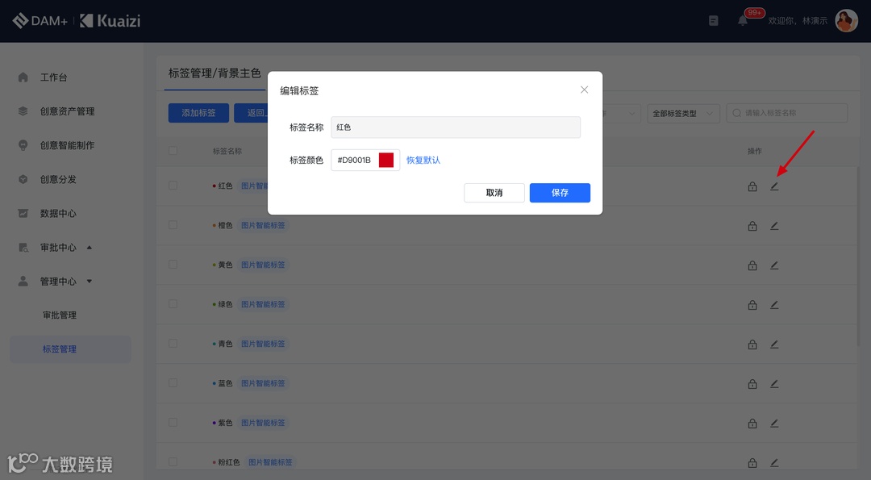Click the lock icon in 黄色 row
The width and height of the screenshot is (871, 480).
(x=752, y=265)
